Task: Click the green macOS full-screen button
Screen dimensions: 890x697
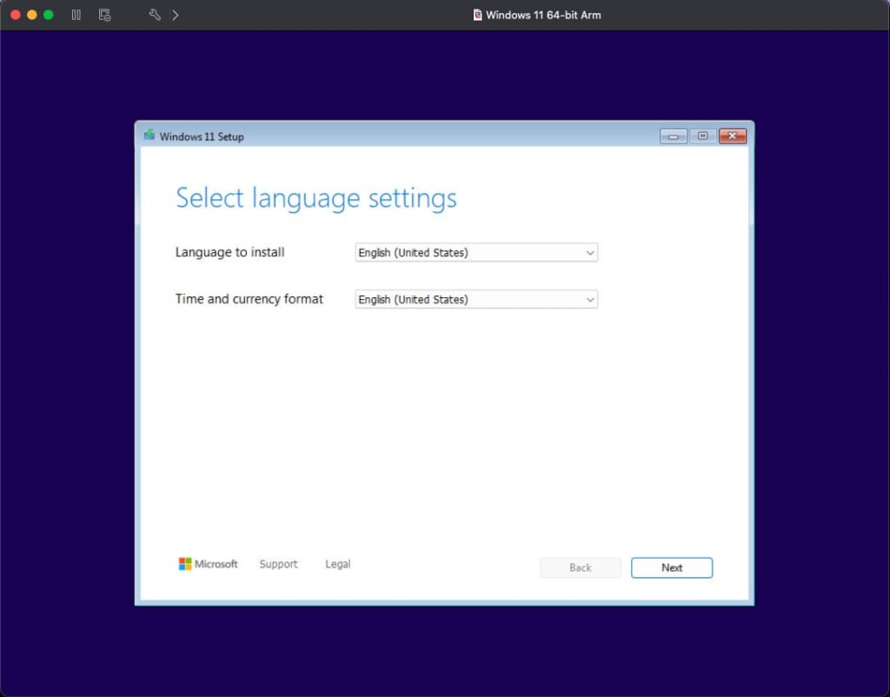Action: [x=49, y=15]
